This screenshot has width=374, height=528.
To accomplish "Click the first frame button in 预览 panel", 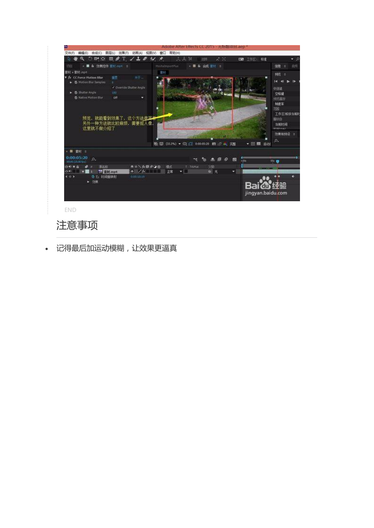I will coord(276,81).
